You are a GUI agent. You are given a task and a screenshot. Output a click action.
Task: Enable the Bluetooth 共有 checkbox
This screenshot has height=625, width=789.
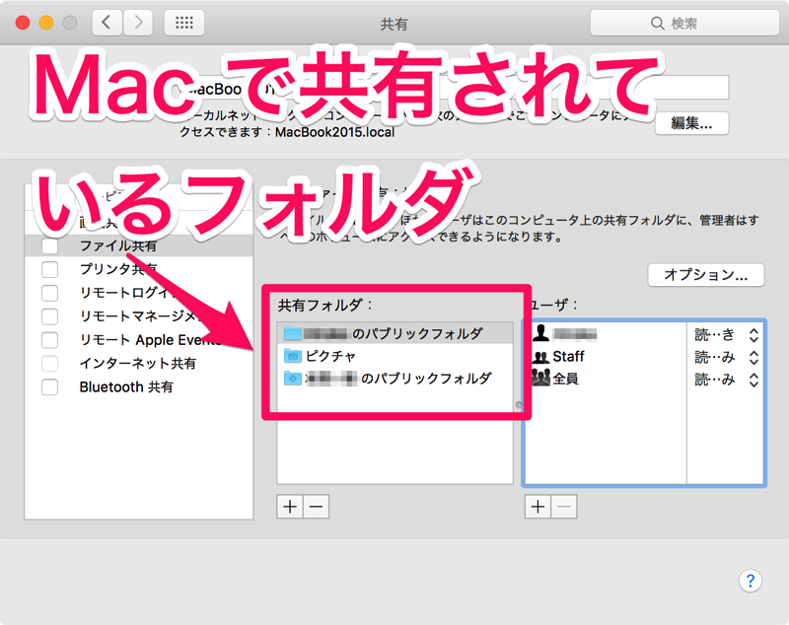tap(50, 387)
